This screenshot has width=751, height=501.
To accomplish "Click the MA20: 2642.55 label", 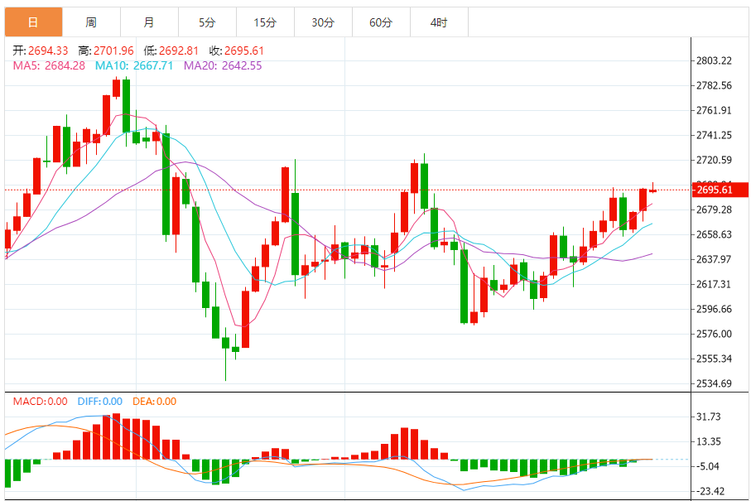I will coord(223,65).
